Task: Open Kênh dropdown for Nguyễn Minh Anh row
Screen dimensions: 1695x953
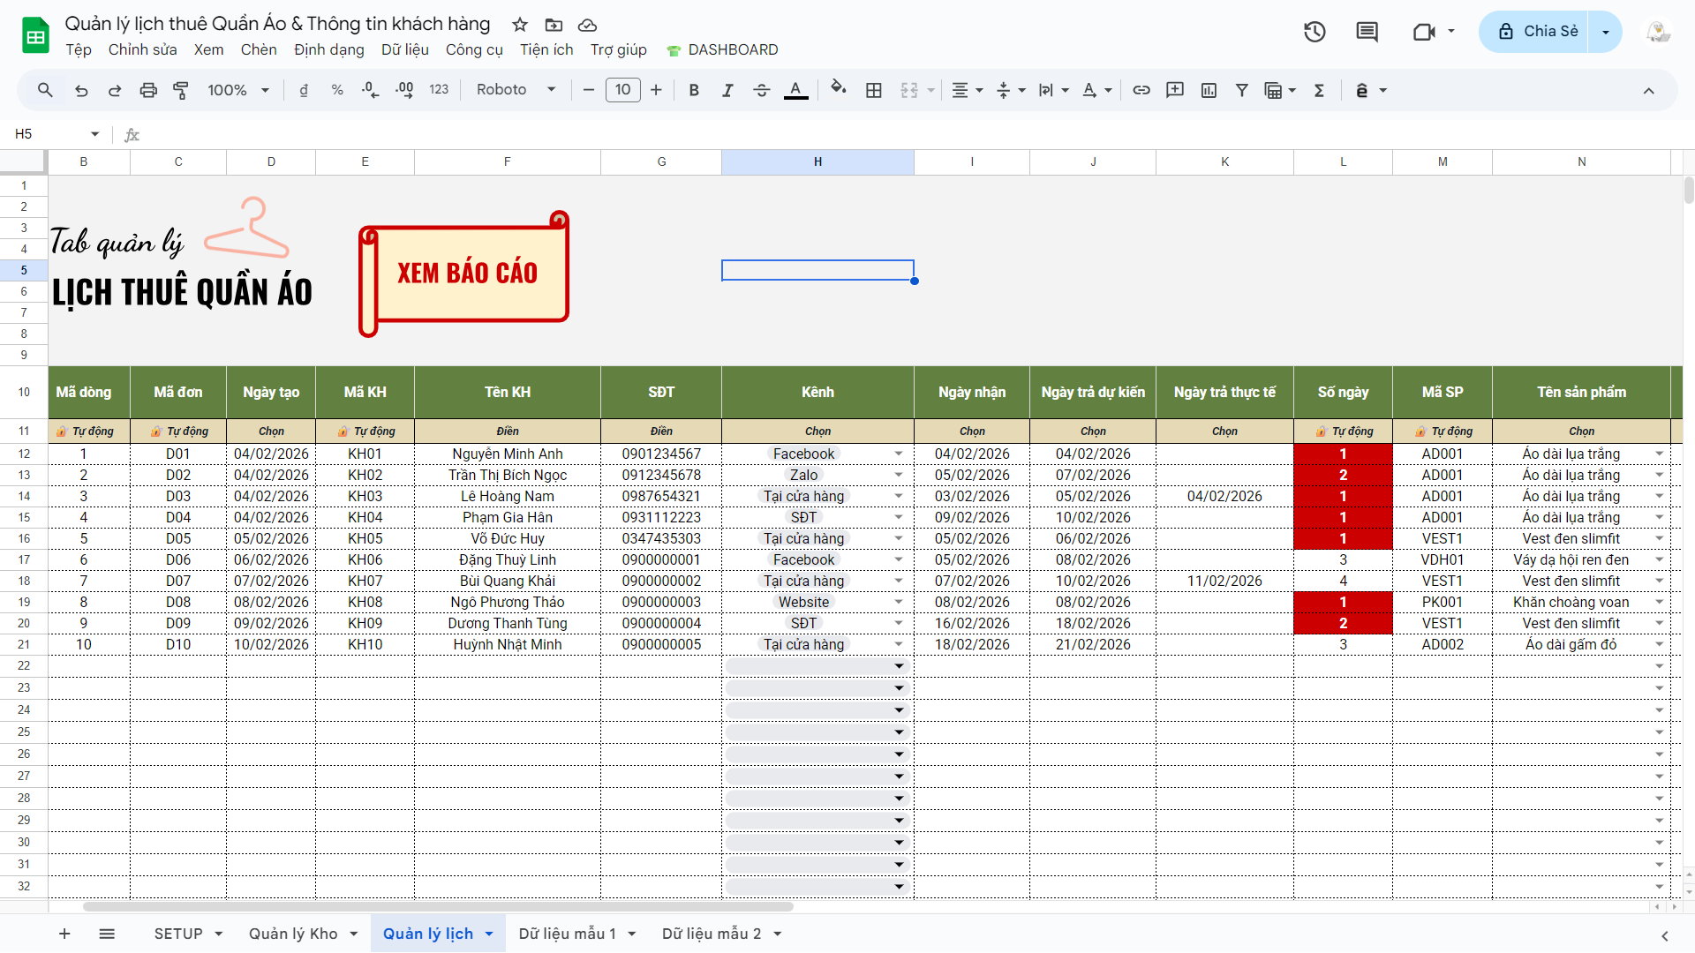Action: coord(898,454)
